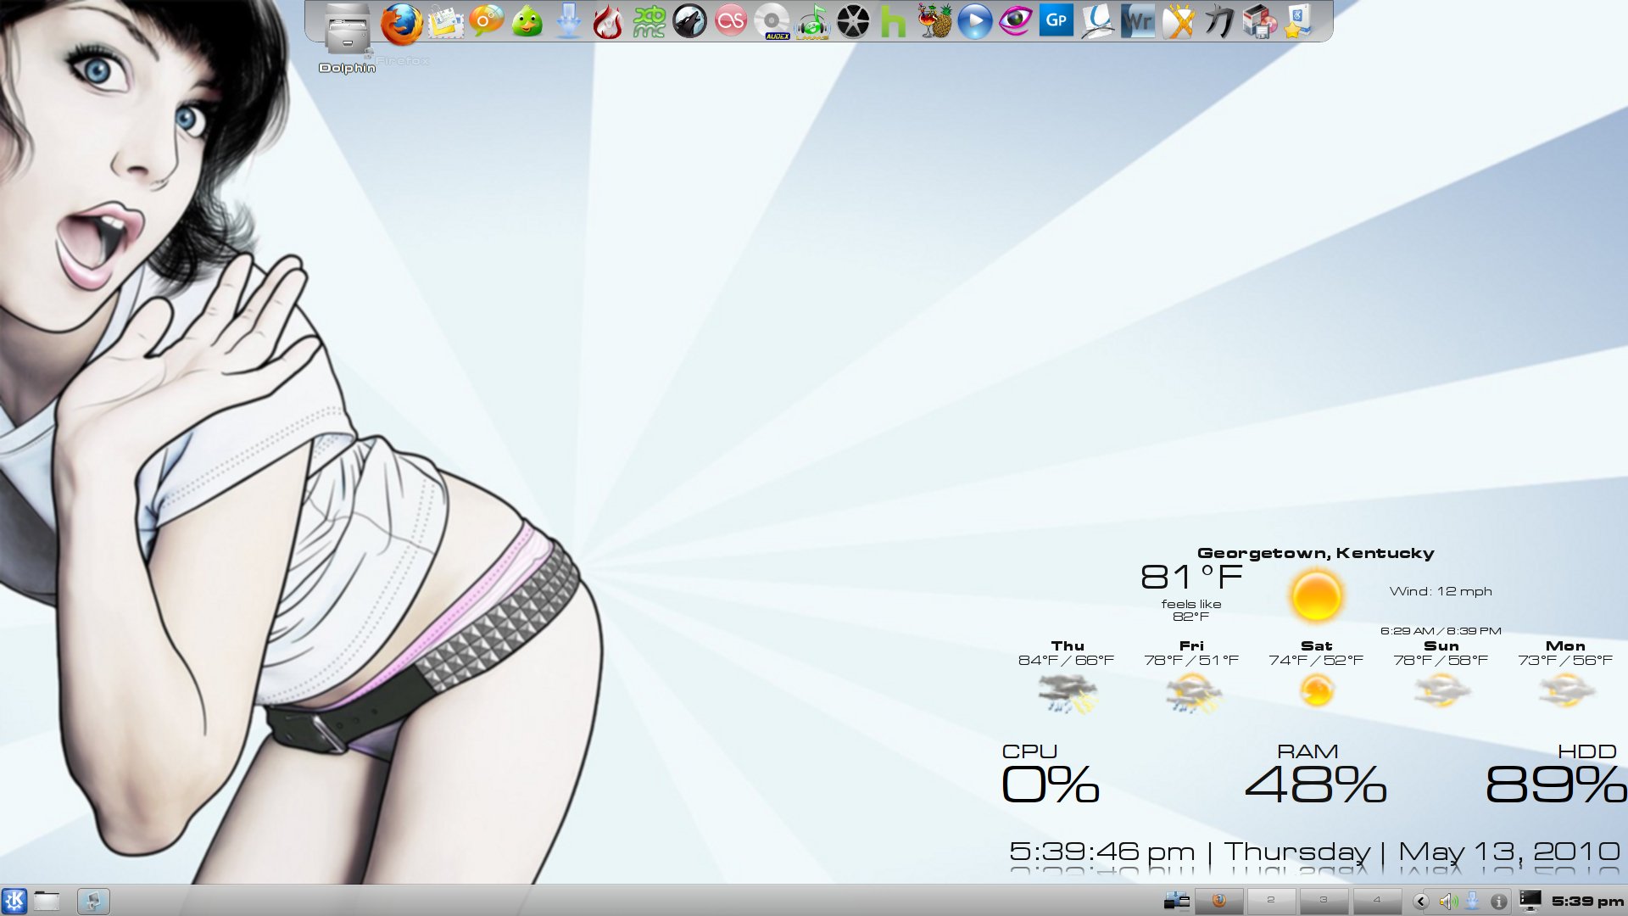Open XBMC media center from the dock
Screen dimensions: 1628x916
[649, 21]
